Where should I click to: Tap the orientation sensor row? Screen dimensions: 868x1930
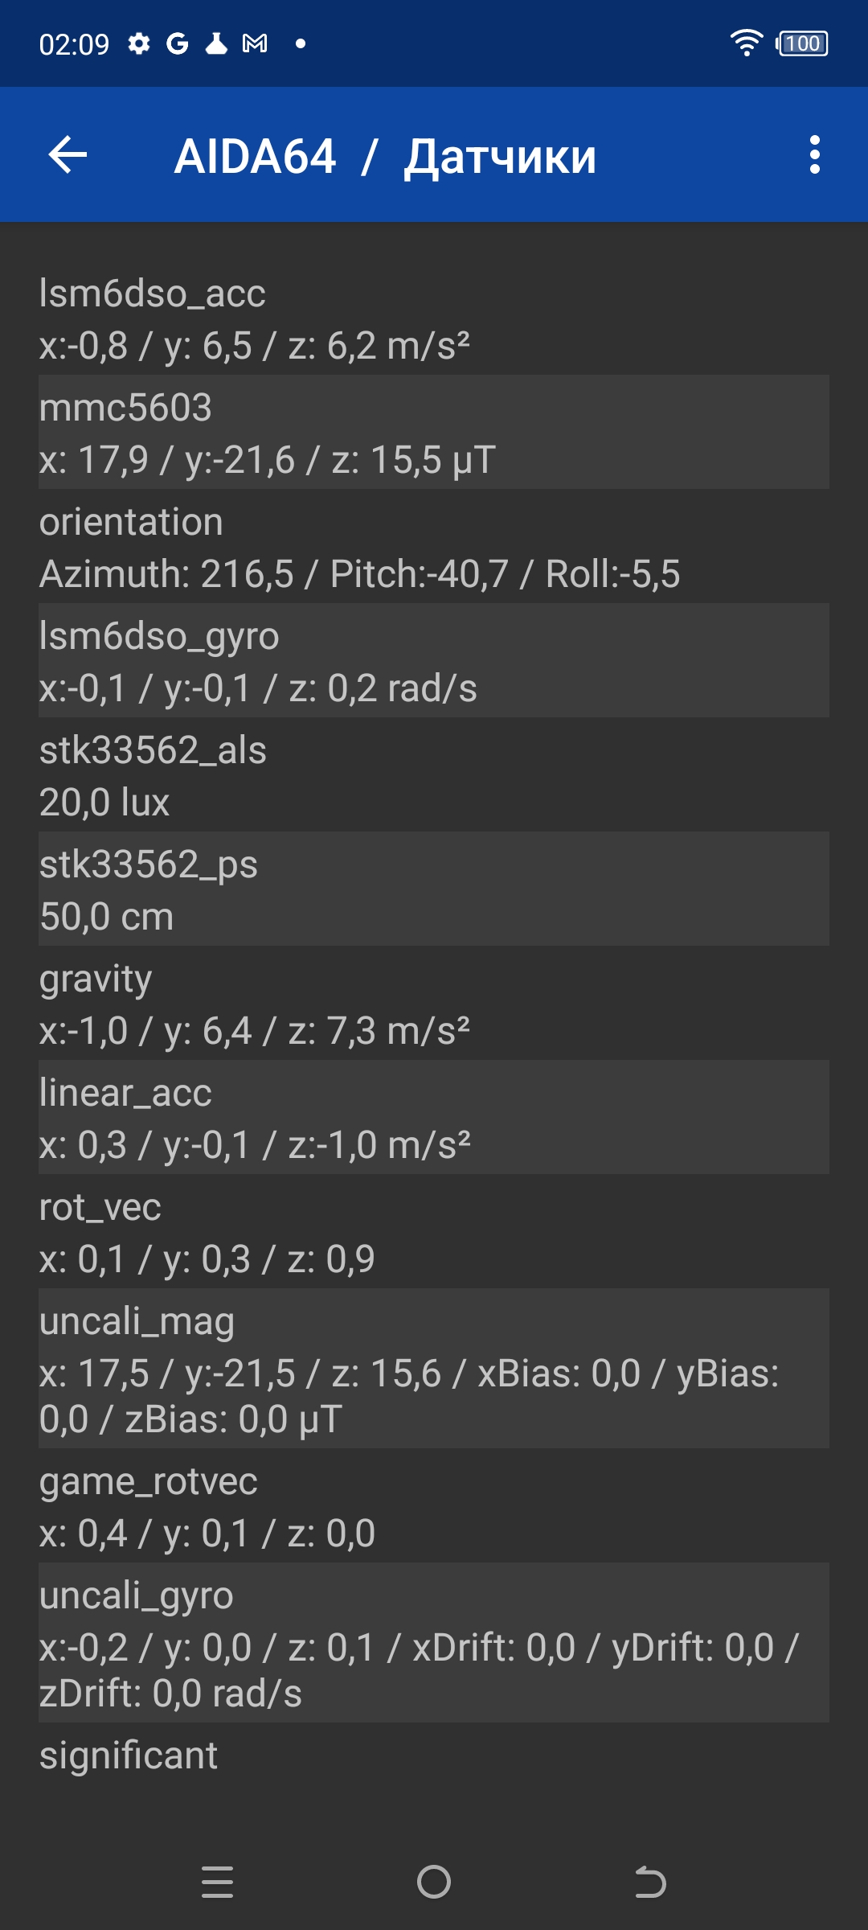coord(434,547)
